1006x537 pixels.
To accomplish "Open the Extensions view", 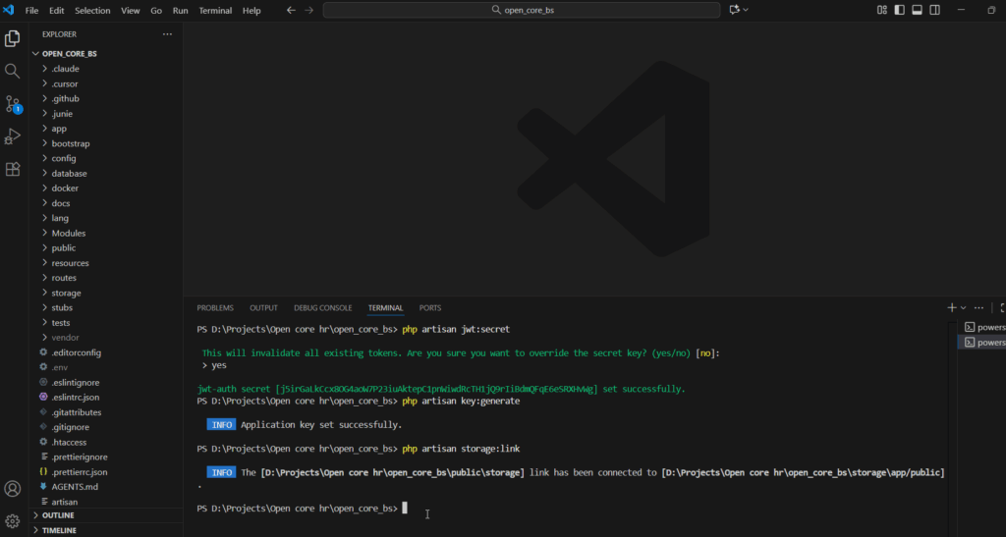I will (13, 168).
